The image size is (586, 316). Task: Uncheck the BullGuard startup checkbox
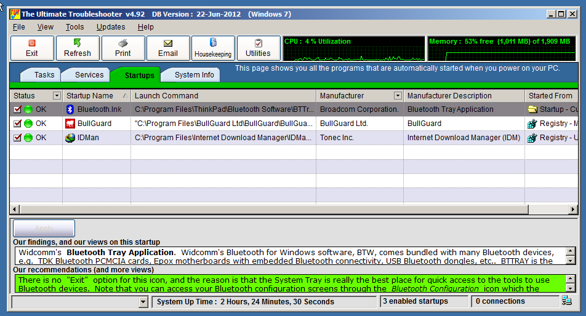17,124
